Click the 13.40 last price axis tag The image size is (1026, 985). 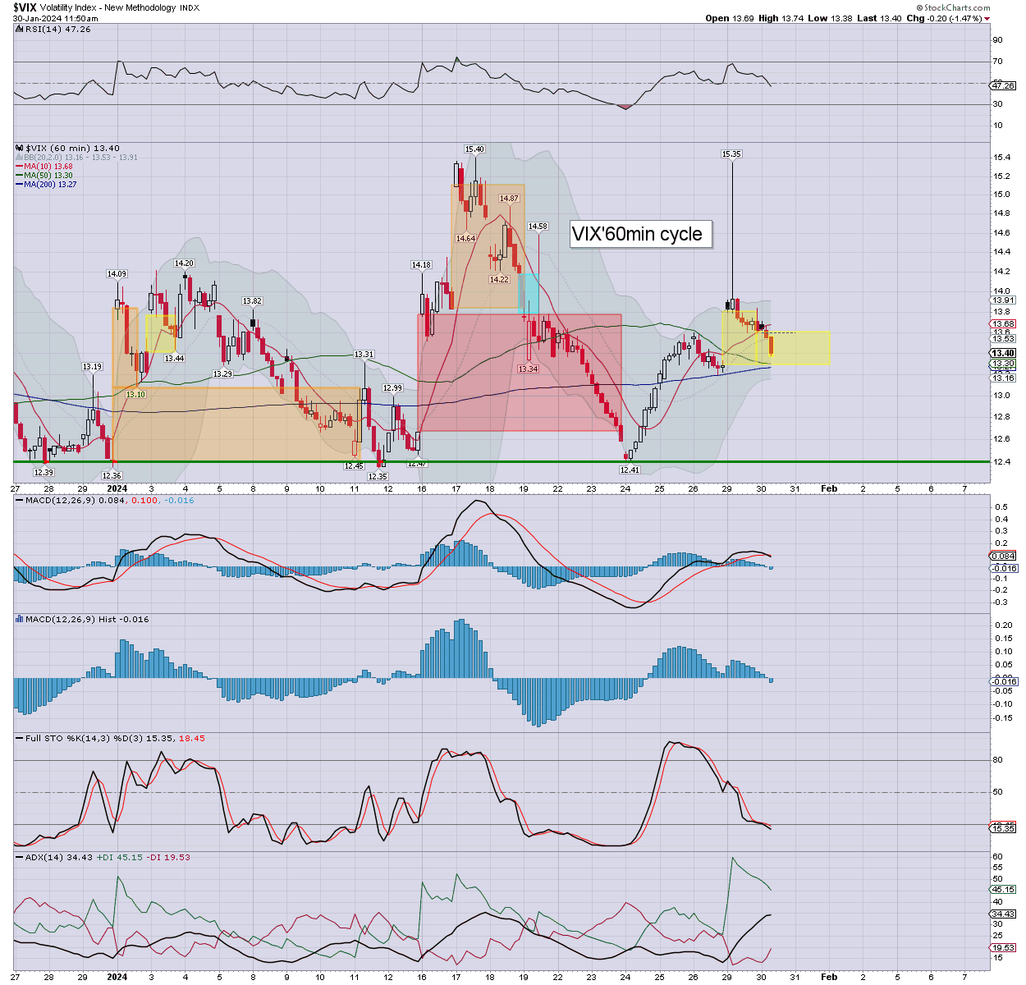pos(1003,354)
